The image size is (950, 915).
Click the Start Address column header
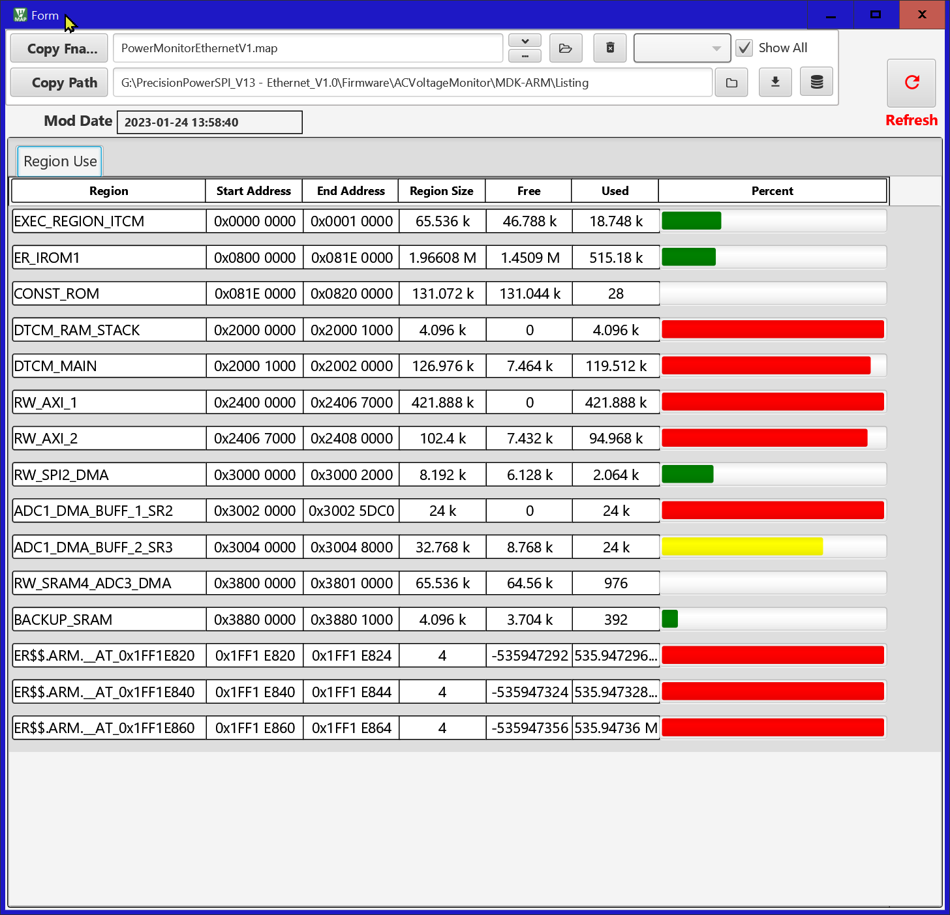click(x=254, y=191)
